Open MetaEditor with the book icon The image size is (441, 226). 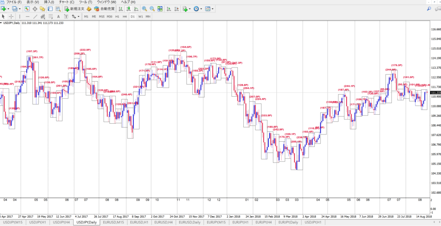[89, 9]
